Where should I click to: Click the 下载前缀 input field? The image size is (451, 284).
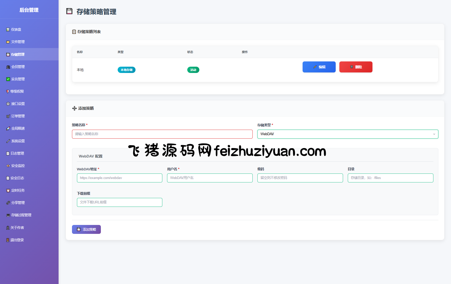tap(120, 202)
